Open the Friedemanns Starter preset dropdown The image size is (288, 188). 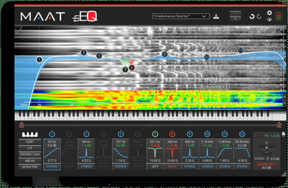pos(181,16)
